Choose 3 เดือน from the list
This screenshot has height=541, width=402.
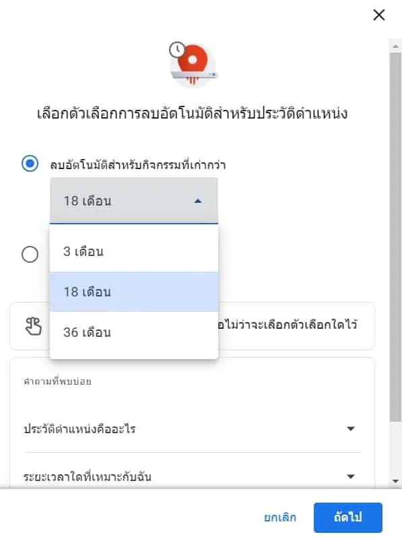134,251
